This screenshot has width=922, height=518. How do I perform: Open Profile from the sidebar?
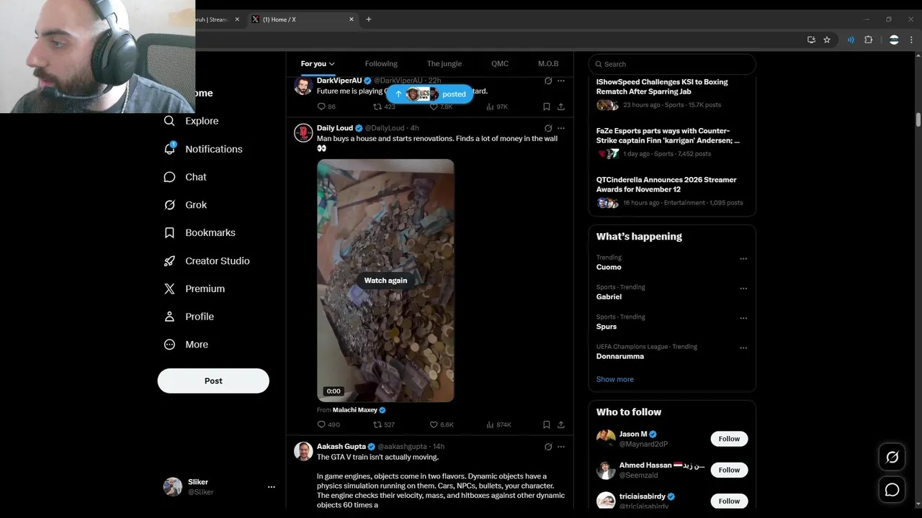[x=189, y=317]
